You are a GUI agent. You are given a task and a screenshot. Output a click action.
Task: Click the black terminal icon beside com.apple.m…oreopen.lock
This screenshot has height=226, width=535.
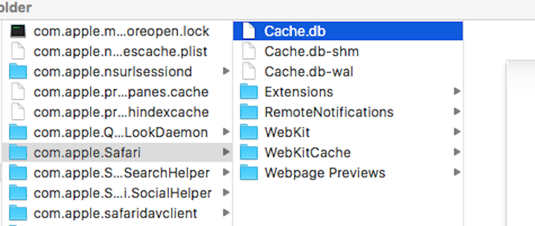[18, 31]
